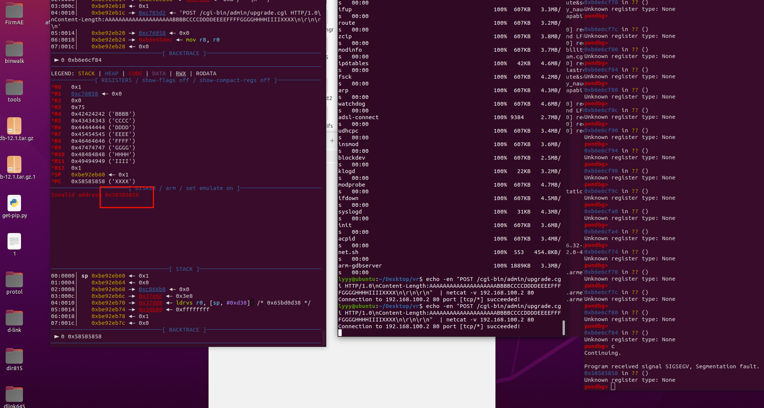
Task: Click the plus button behind the terminals
Action: (x=332, y=141)
